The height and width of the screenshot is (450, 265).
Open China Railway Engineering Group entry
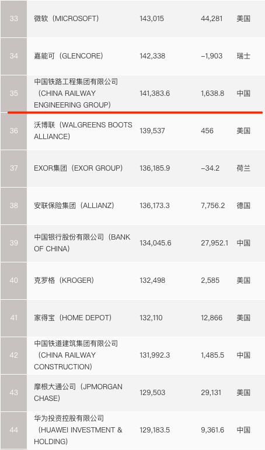pos(76,94)
